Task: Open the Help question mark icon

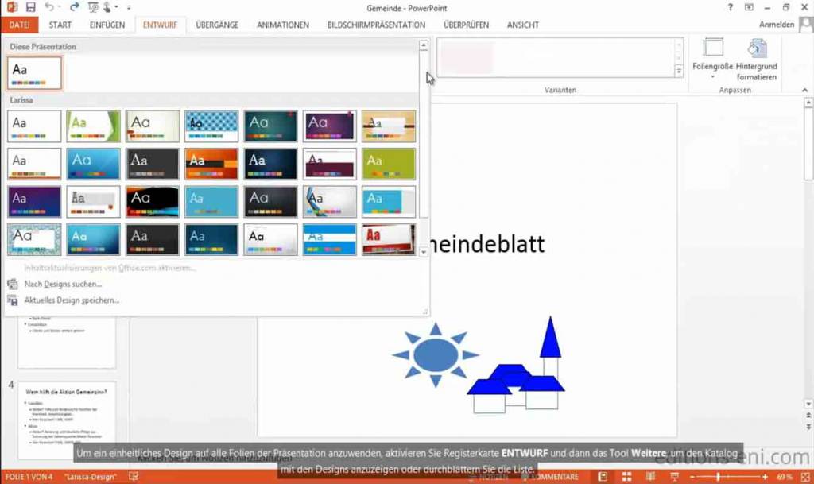Action: 731,7
